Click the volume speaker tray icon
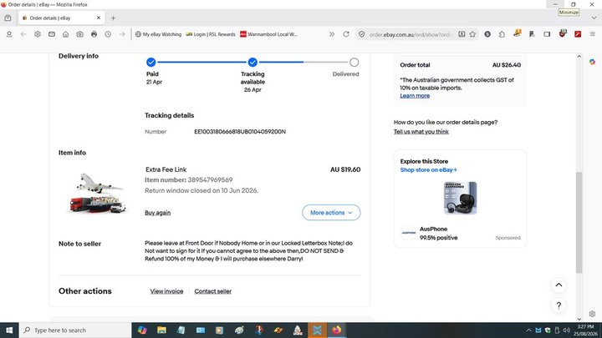602x338 pixels. coord(566,330)
